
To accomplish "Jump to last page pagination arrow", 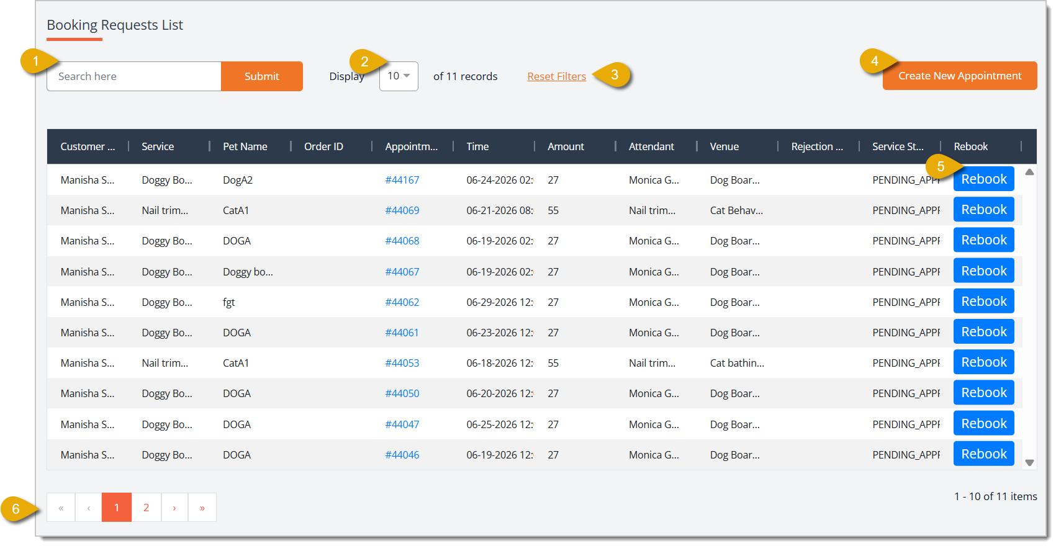I will point(202,508).
